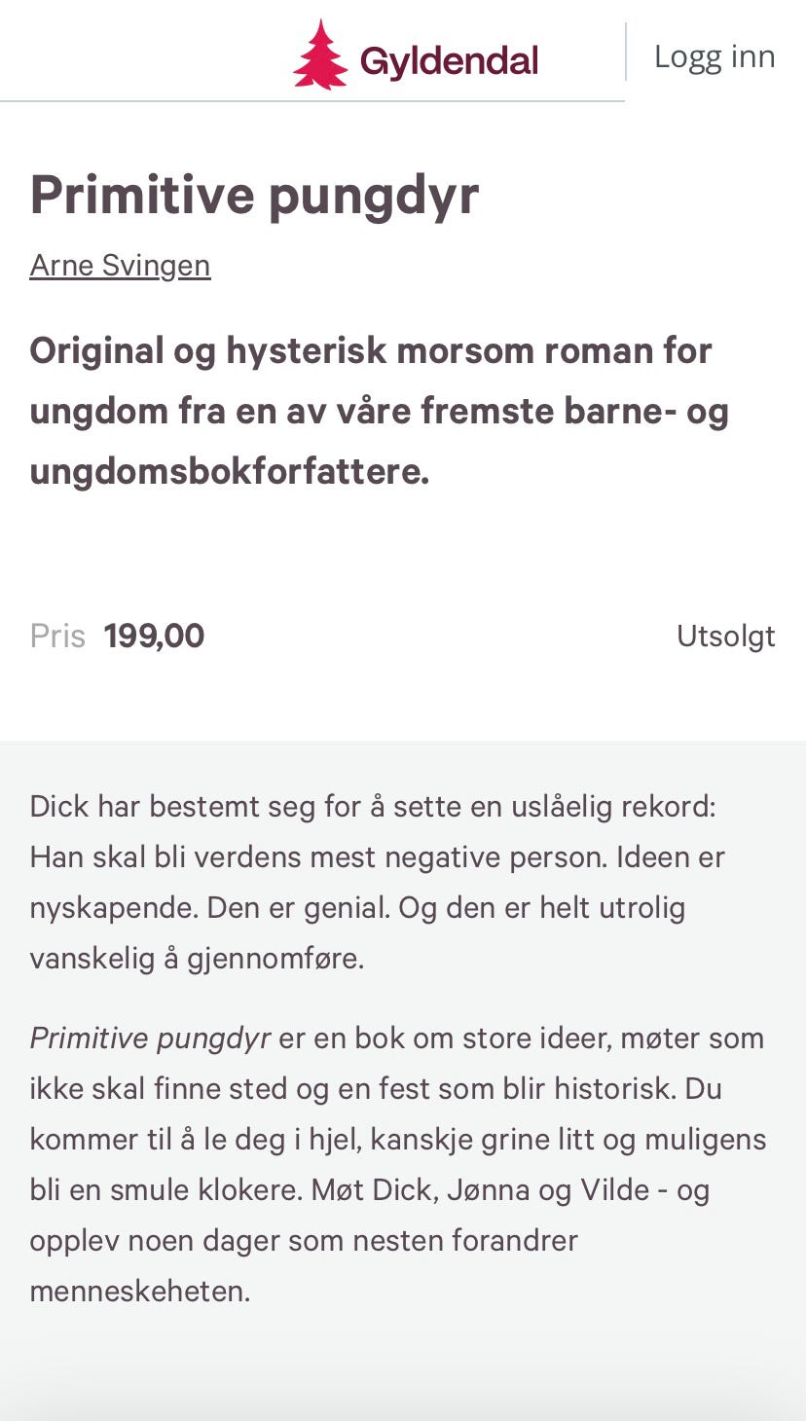Screen dimensions: 806x1421
Task: Click the red Gyldendal tree logo icon
Action: click(x=320, y=55)
